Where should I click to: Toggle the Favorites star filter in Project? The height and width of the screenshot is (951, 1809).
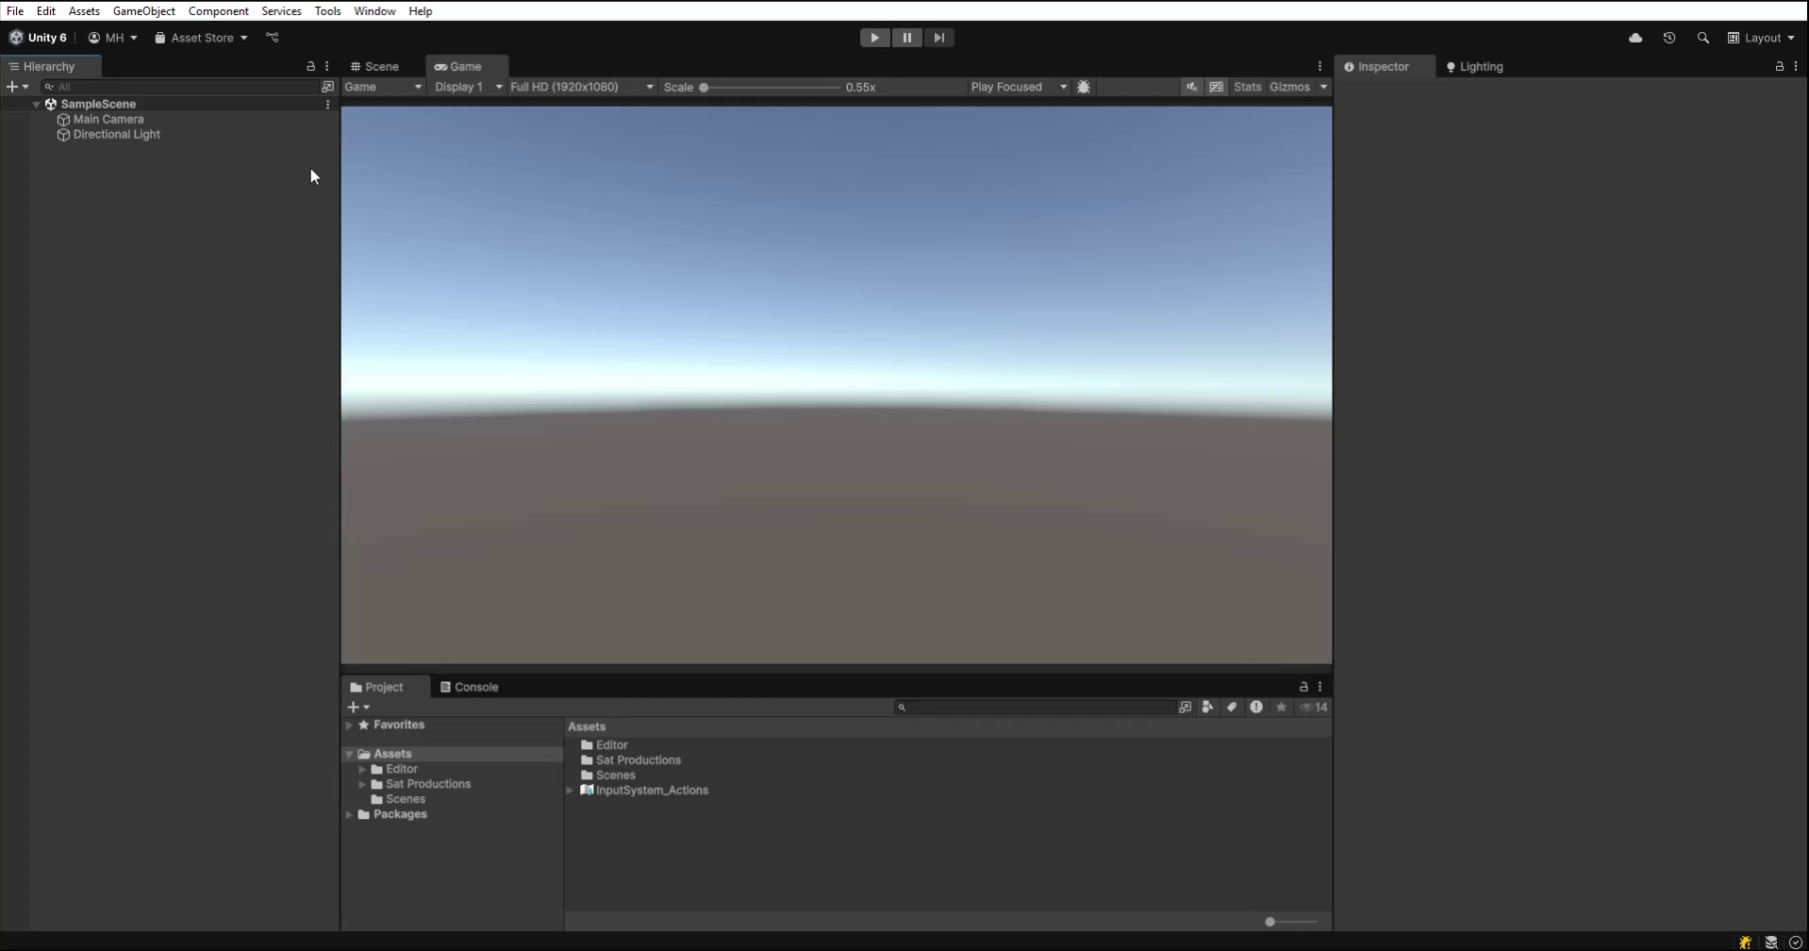1281,707
